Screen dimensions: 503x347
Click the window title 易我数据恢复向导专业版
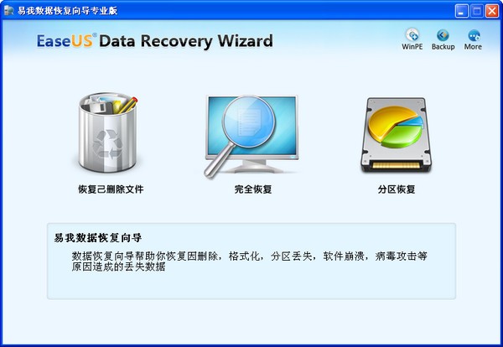(68, 11)
